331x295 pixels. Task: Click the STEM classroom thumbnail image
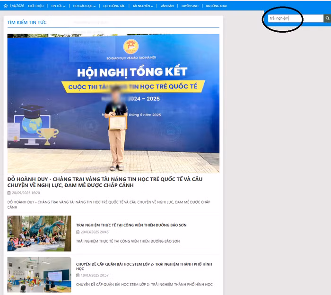[39, 275]
